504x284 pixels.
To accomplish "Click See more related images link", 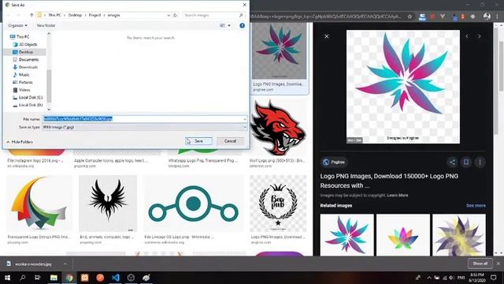I will tap(476, 205).
